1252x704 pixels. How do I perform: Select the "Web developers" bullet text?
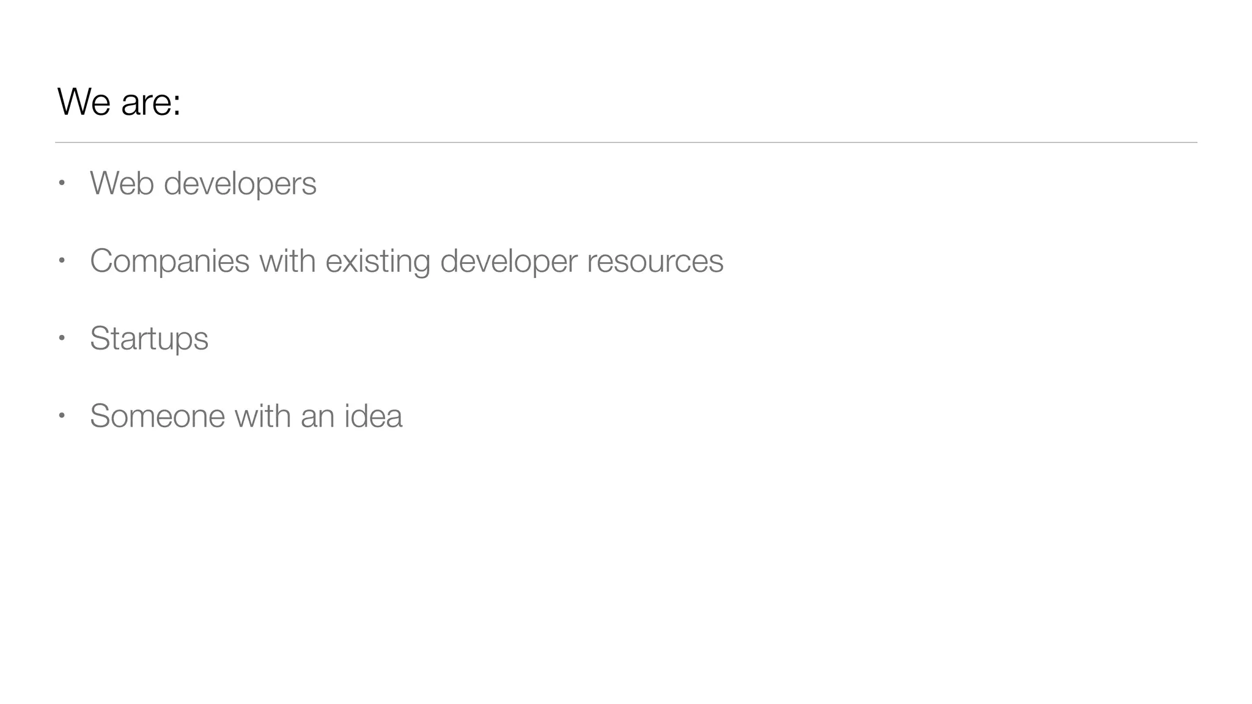203,183
